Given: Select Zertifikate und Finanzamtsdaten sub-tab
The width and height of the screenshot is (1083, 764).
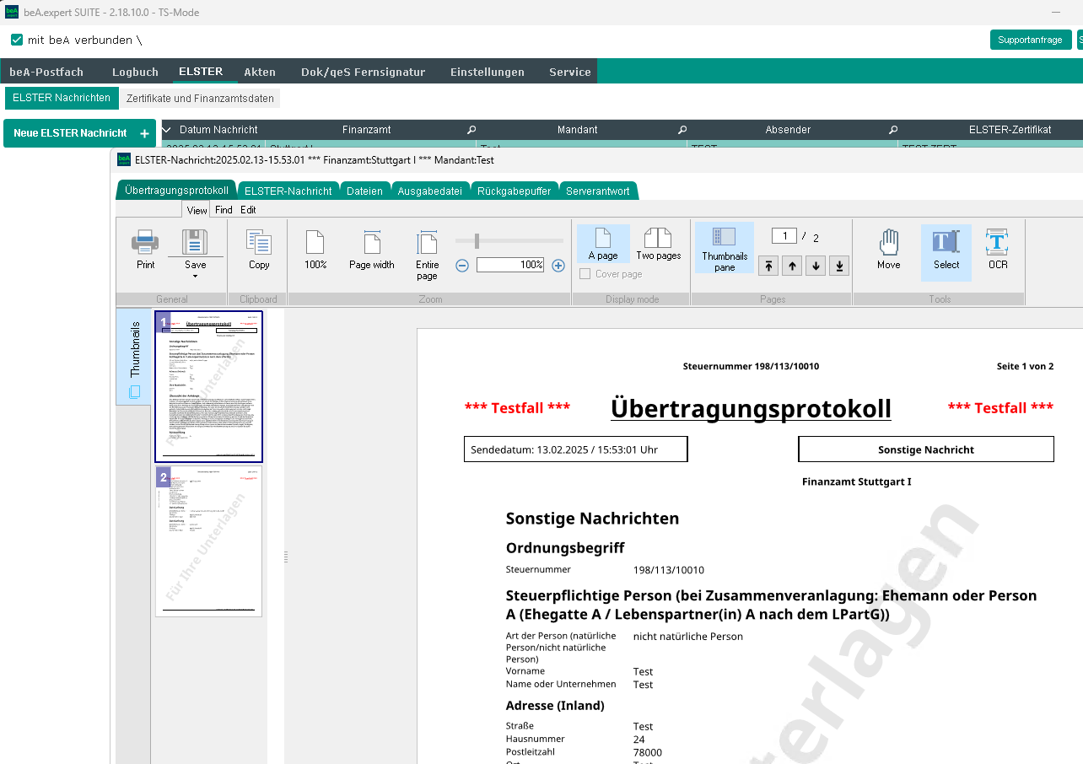Looking at the screenshot, I should coord(200,99).
